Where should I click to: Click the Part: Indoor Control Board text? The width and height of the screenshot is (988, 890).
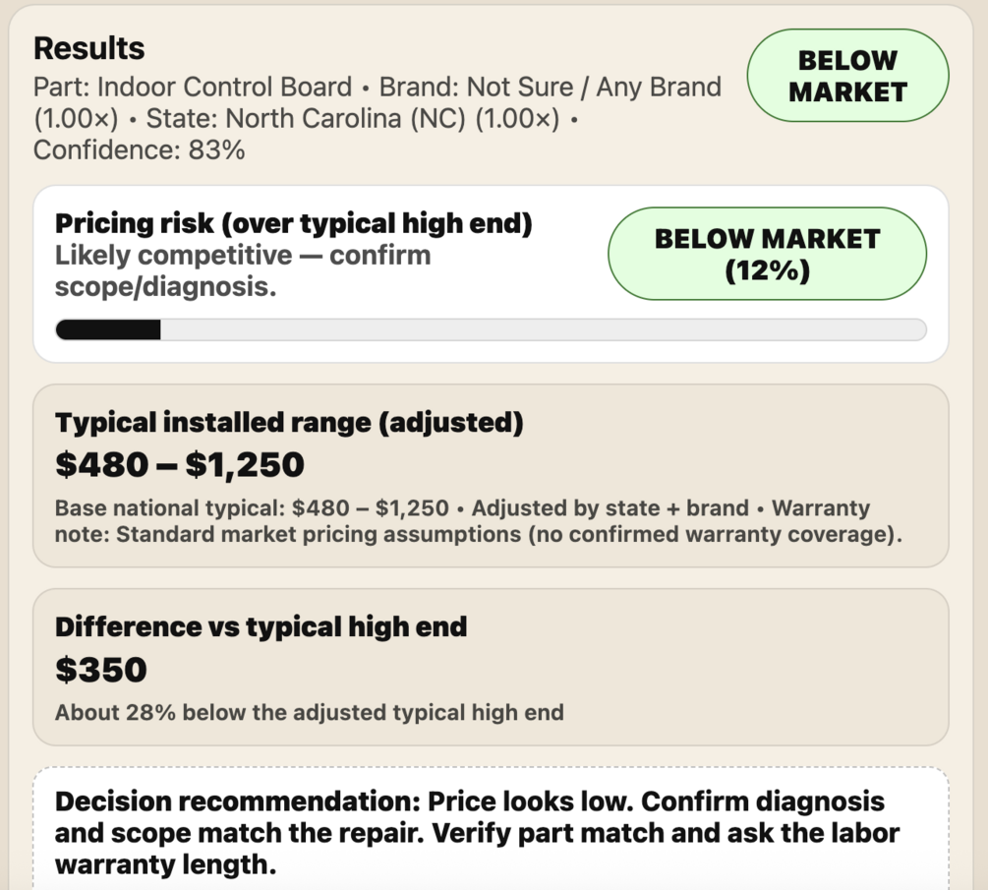(x=193, y=88)
